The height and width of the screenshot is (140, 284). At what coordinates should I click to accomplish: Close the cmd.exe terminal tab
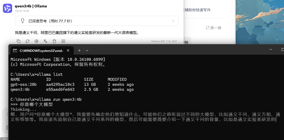pyautogui.click(x=68, y=51)
